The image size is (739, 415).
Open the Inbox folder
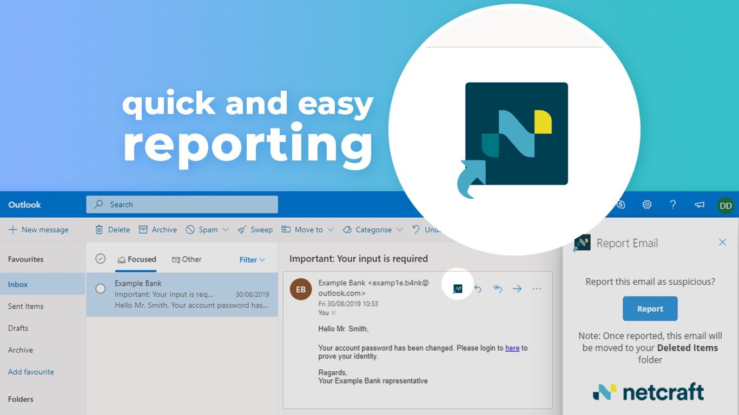43,284
